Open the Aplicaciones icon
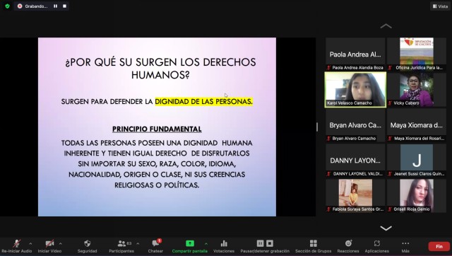The image size is (452, 256). [x=376, y=243]
